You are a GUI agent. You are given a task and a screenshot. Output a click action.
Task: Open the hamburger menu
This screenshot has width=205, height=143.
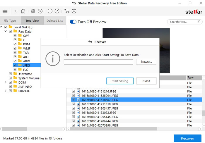[5, 11]
